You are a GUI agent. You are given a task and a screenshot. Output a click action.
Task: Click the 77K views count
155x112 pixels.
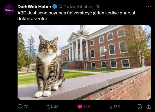point(117,107)
